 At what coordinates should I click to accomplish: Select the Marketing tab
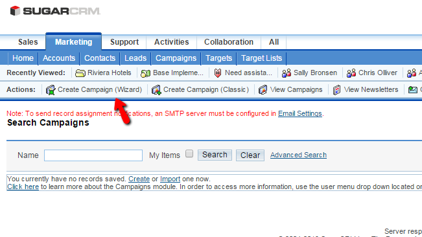pyautogui.click(x=73, y=41)
